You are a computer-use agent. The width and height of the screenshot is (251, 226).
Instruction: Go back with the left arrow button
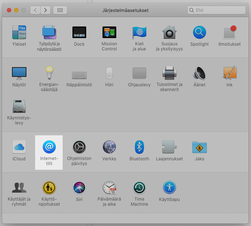35,10
